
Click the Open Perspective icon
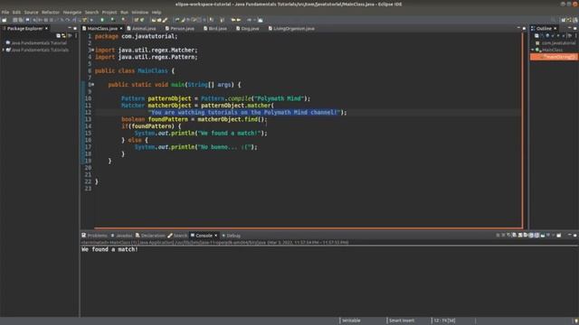[x=564, y=20]
